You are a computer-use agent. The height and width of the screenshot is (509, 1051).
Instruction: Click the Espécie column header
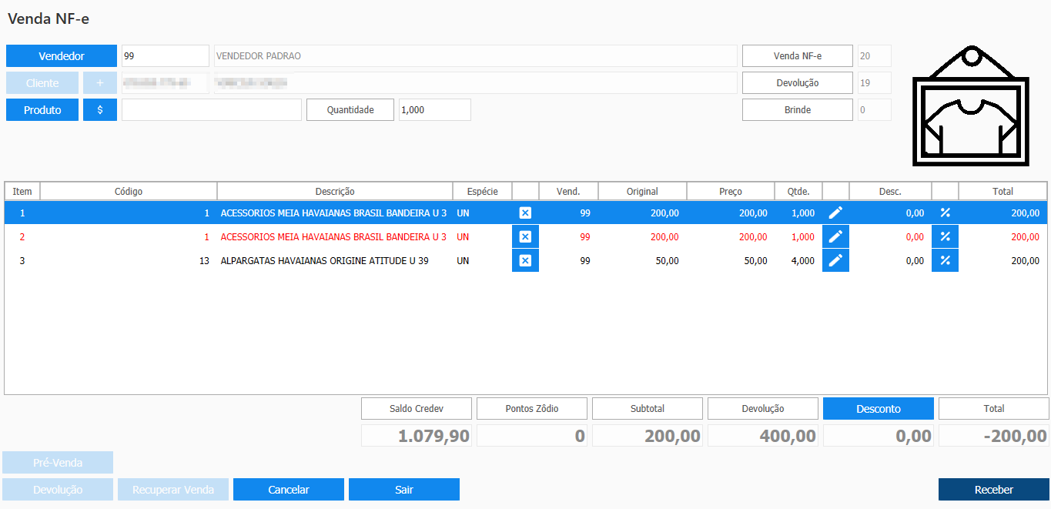click(482, 192)
